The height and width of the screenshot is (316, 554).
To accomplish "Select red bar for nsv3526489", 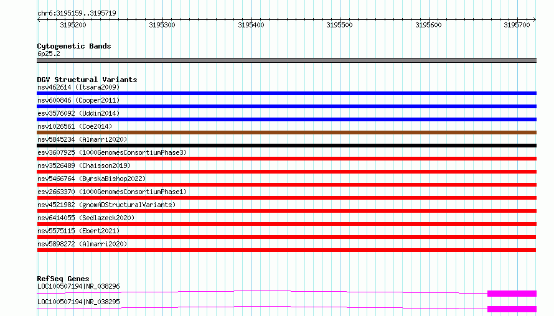I will click(x=286, y=172).
